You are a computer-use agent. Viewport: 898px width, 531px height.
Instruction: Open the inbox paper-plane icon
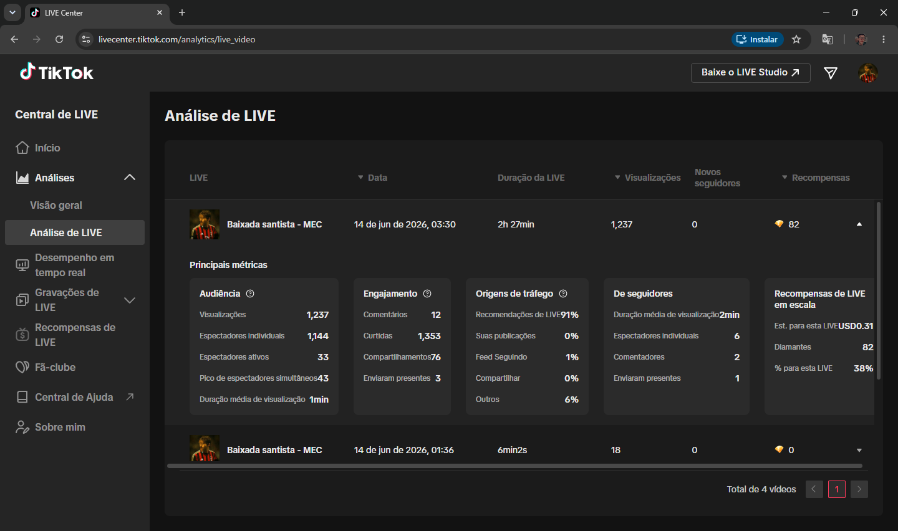click(831, 73)
